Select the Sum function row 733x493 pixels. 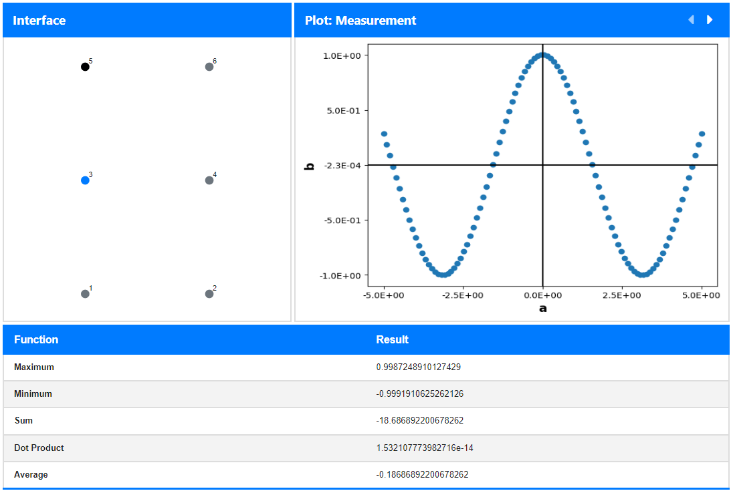tap(366, 421)
